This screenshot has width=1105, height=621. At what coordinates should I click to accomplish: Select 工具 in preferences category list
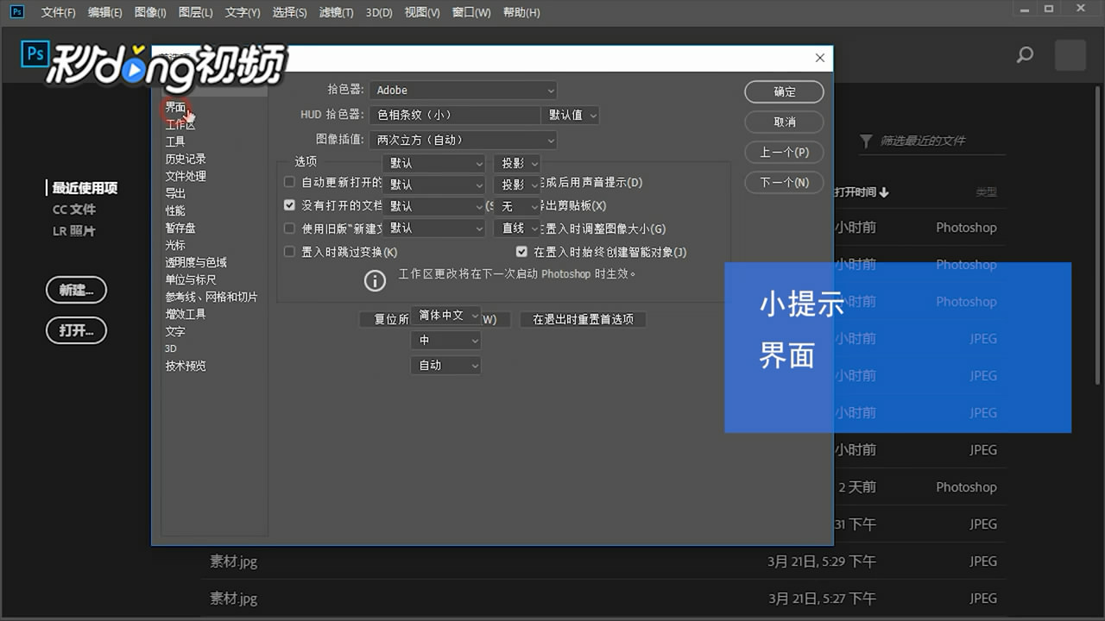coord(175,141)
